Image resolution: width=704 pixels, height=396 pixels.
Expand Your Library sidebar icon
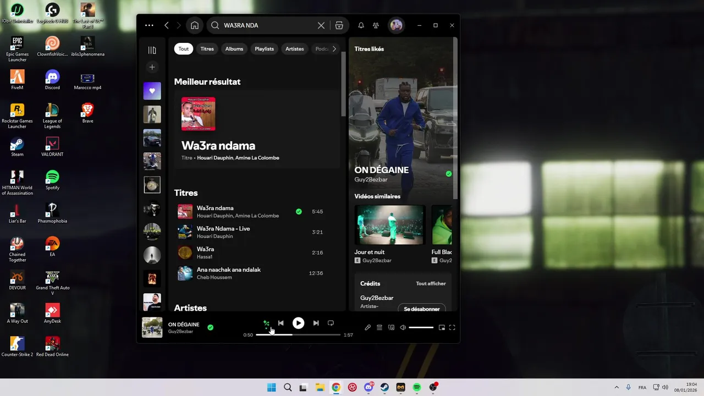[152, 50]
